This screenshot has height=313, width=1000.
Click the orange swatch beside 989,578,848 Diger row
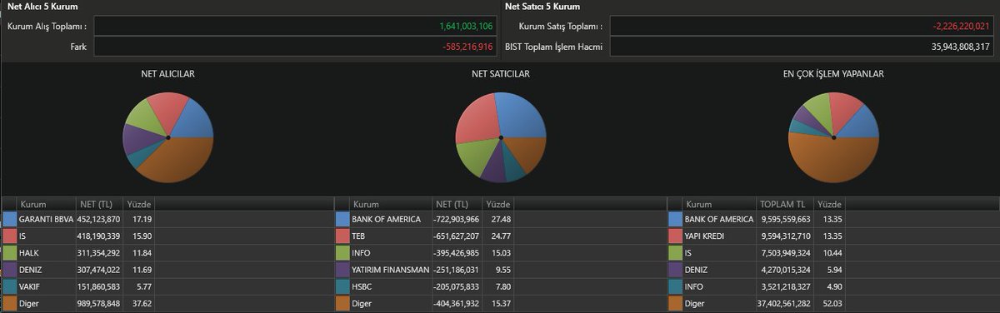point(10,304)
